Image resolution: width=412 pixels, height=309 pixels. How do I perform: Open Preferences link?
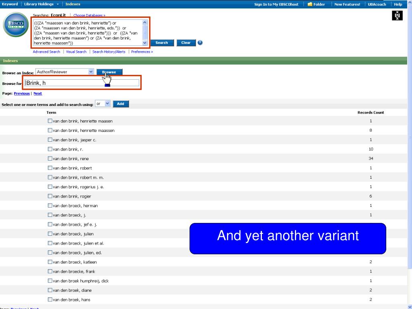tap(142, 52)
